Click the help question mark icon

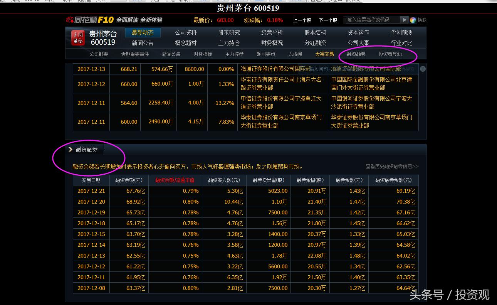pos(423,69)
